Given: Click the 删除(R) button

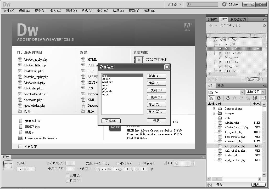Looking at the screenshot, I should click(x=156, y=97).
